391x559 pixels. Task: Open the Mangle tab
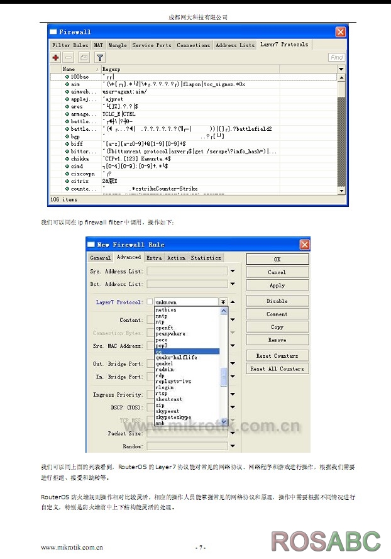click(118, 45)
